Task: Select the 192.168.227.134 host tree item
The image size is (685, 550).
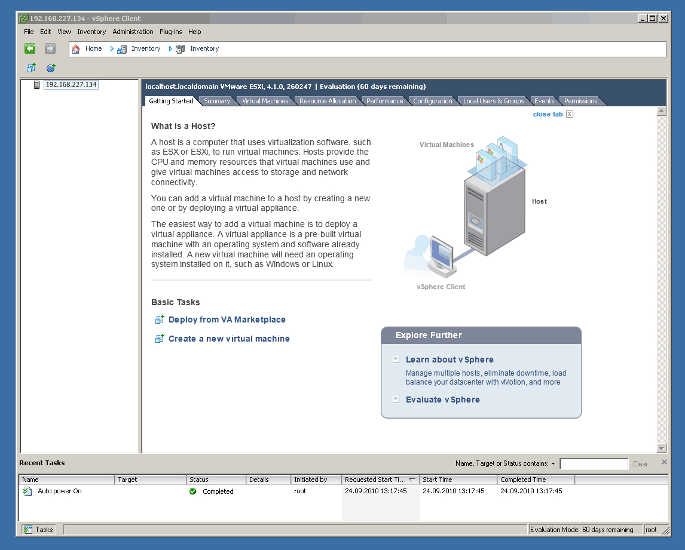Action: (71, 85)
